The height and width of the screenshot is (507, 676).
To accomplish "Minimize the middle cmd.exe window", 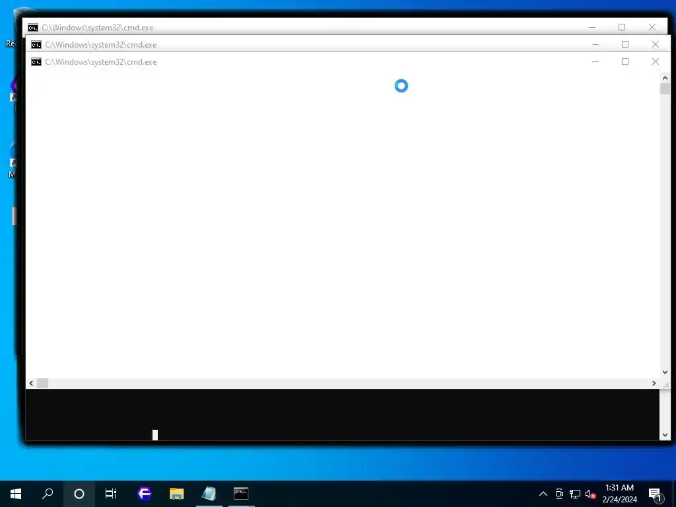I will (x=595, y=44).
